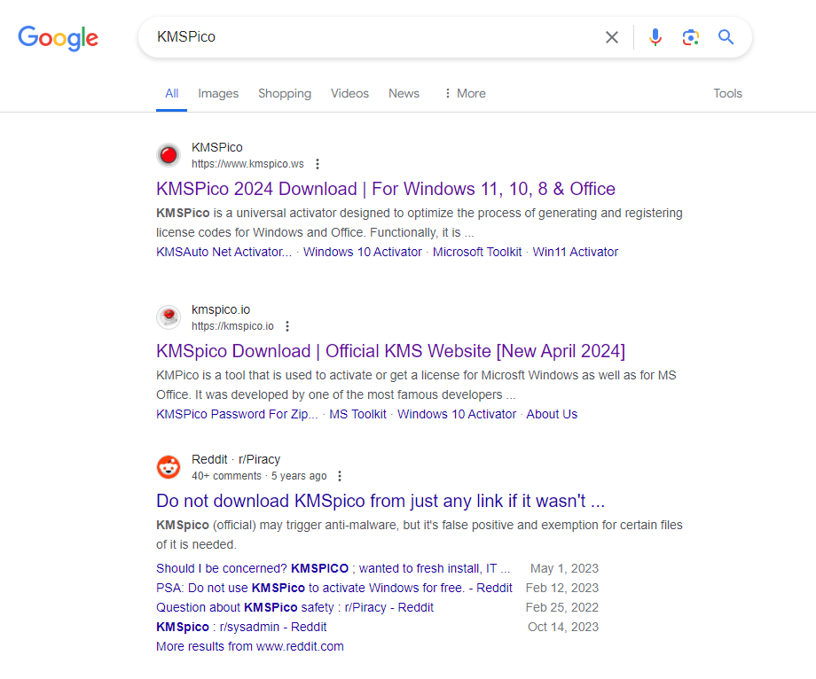Clear the search box with the X icon
Viewport: 816px width, 679px height.
[x=612, y=37]
